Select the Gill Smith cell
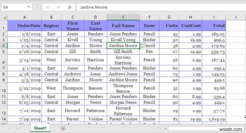This screenshot has height=133, width=246. pos(123,52)
